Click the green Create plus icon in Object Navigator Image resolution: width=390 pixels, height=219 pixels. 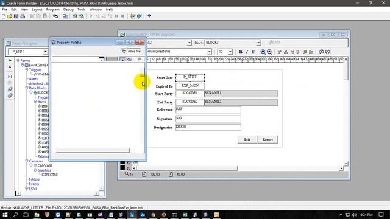click(x=10, y=60)
